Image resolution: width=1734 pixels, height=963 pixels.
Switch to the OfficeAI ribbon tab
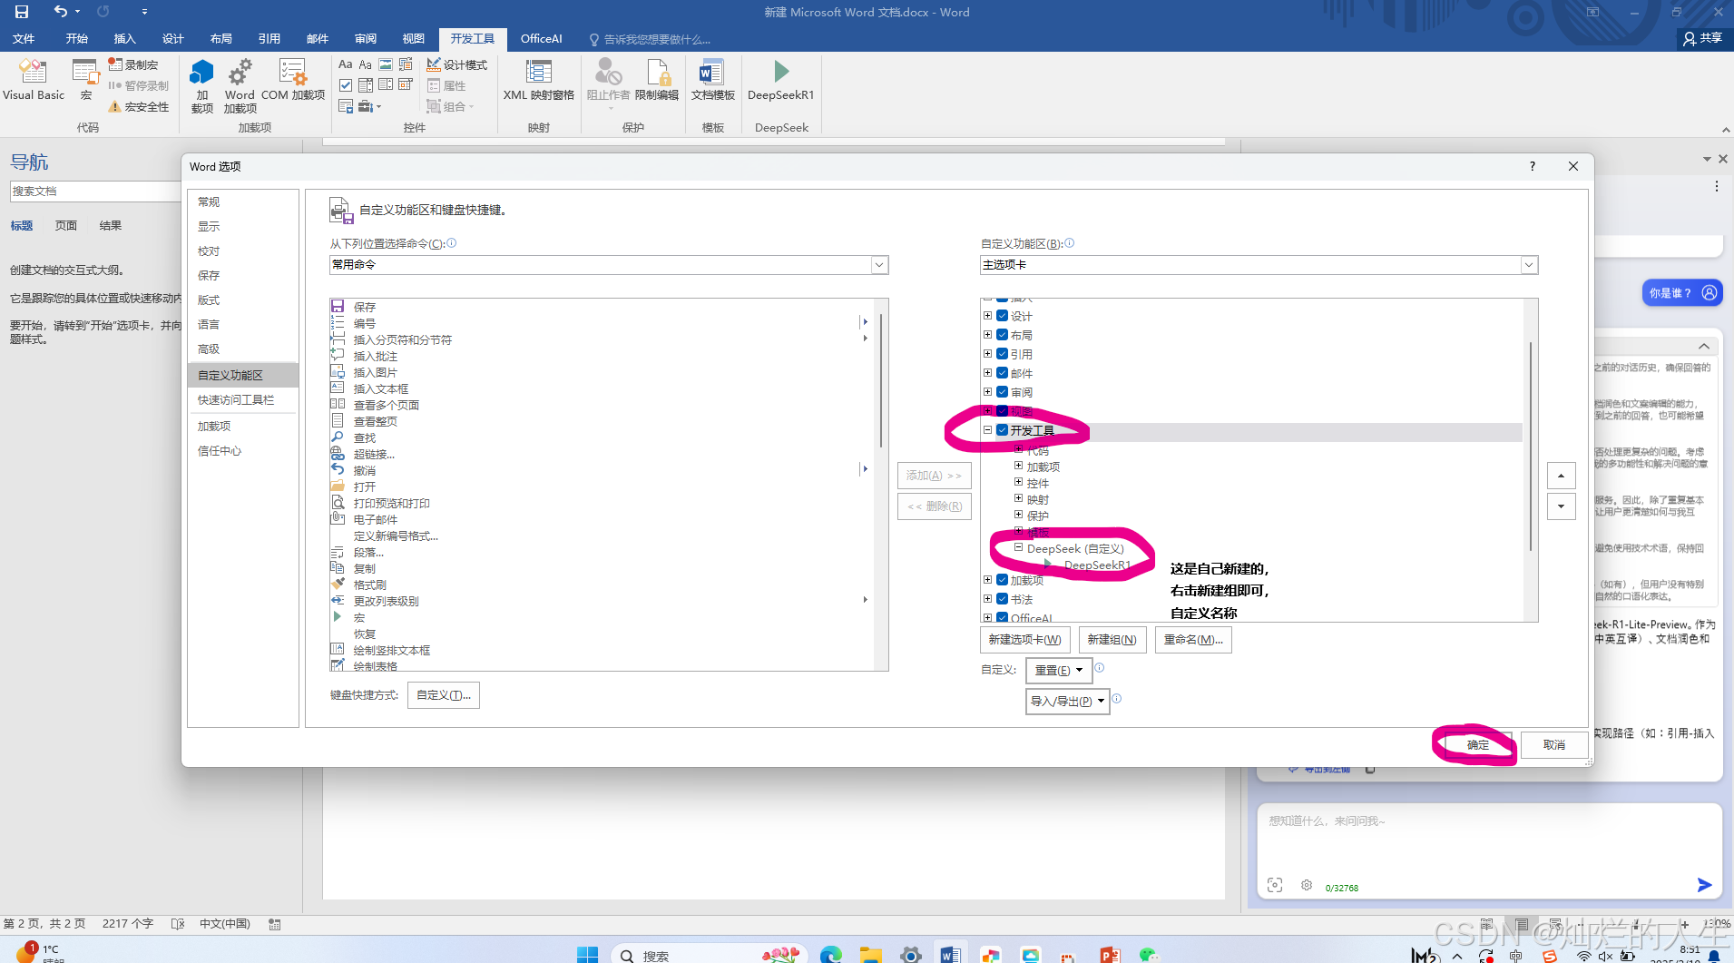541,38
